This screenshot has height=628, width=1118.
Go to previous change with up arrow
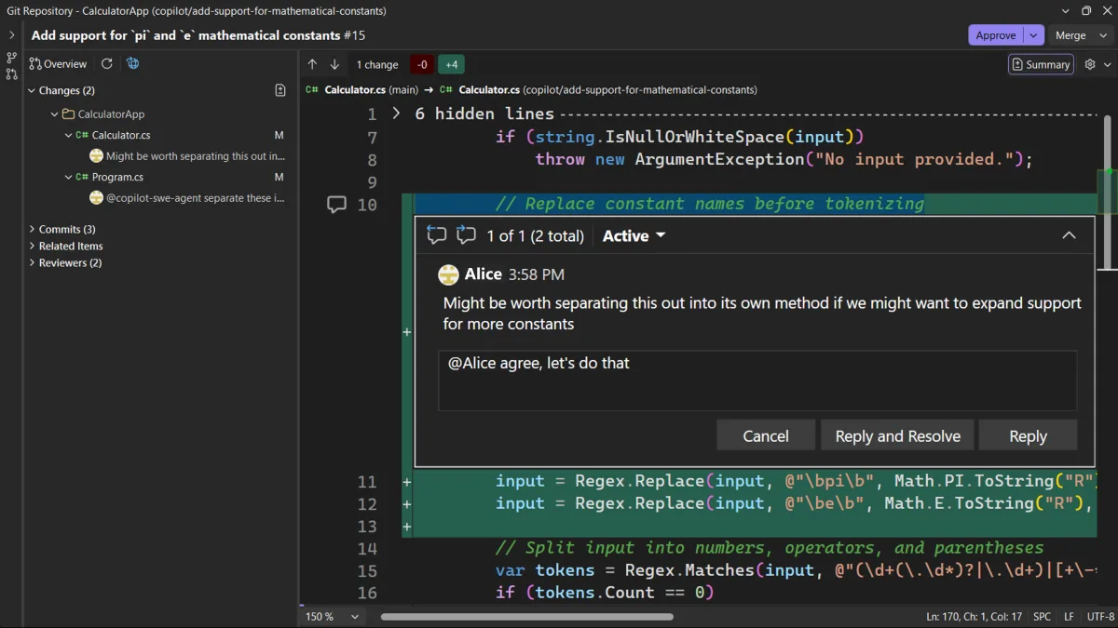click(312, 64)
